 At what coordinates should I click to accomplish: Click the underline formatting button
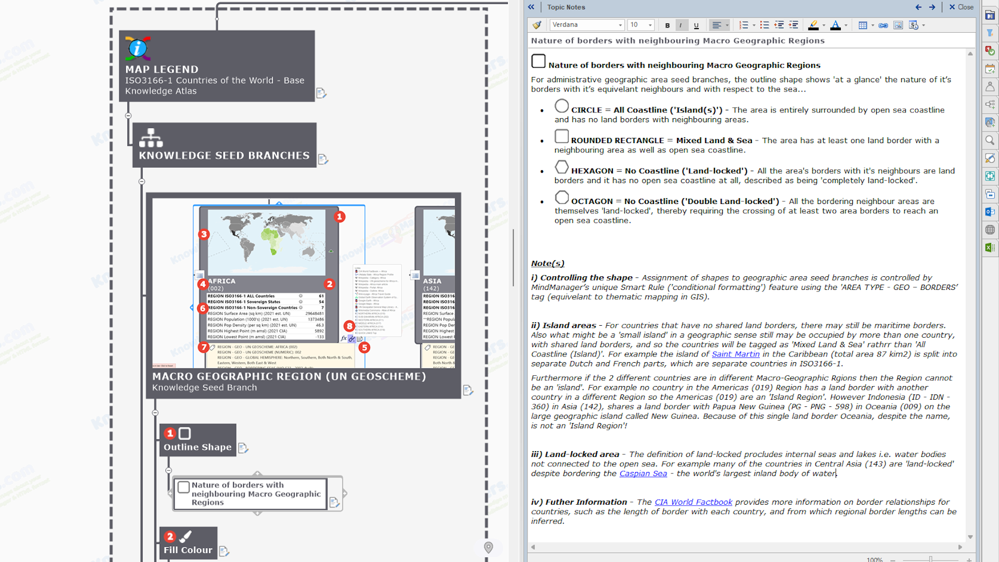[696, 25]
